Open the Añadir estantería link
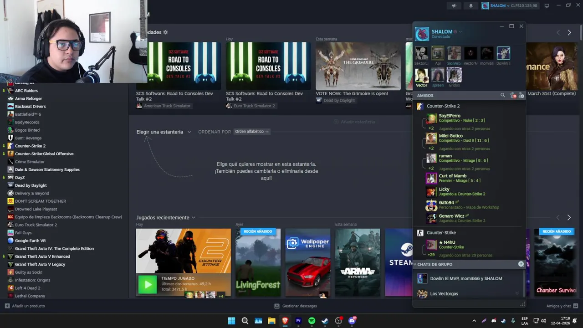Viewport: 583px width, 328px height. coord(355,122)
